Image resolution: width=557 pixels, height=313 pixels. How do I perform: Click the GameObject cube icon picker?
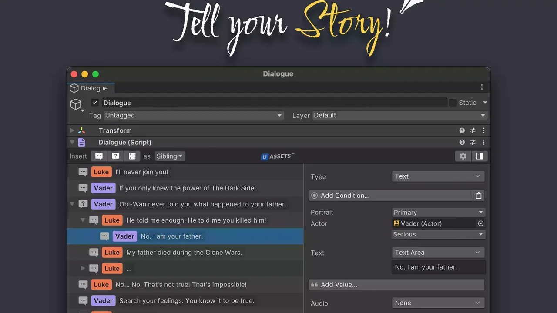(x=77, y=105)
